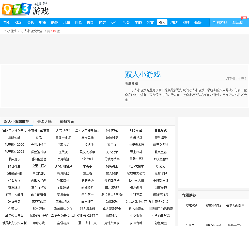Switch to the 最多人玩 tab

click(44, 122)
